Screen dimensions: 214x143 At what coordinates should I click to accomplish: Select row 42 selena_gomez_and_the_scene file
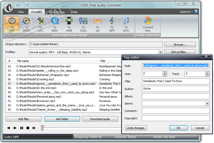pyautogui.click(x=64, y=105)
